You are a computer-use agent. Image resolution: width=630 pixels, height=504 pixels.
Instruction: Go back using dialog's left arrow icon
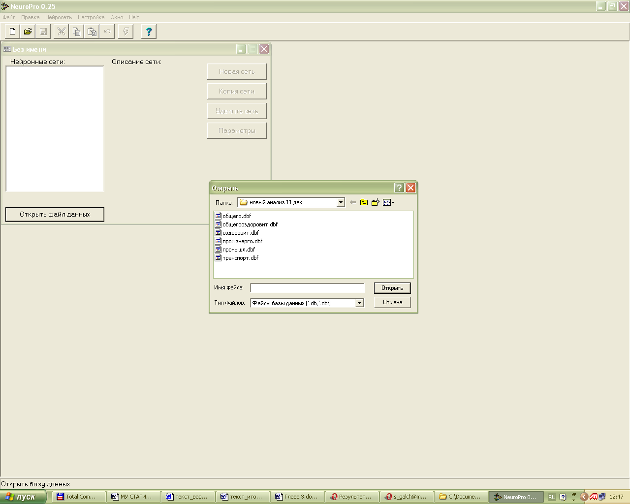point(352,202)
